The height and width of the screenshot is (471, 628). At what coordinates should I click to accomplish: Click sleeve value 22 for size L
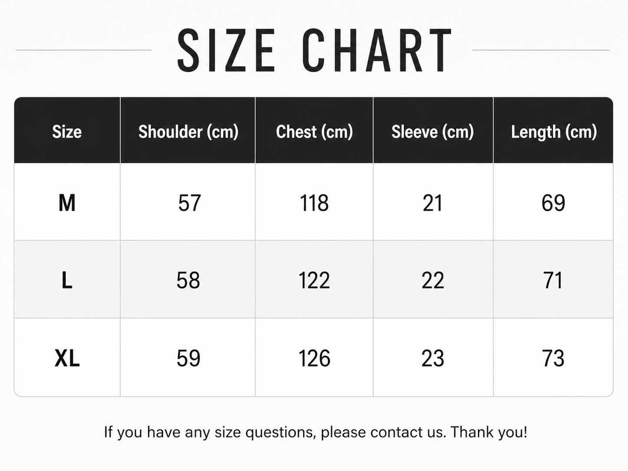(433, 280)
